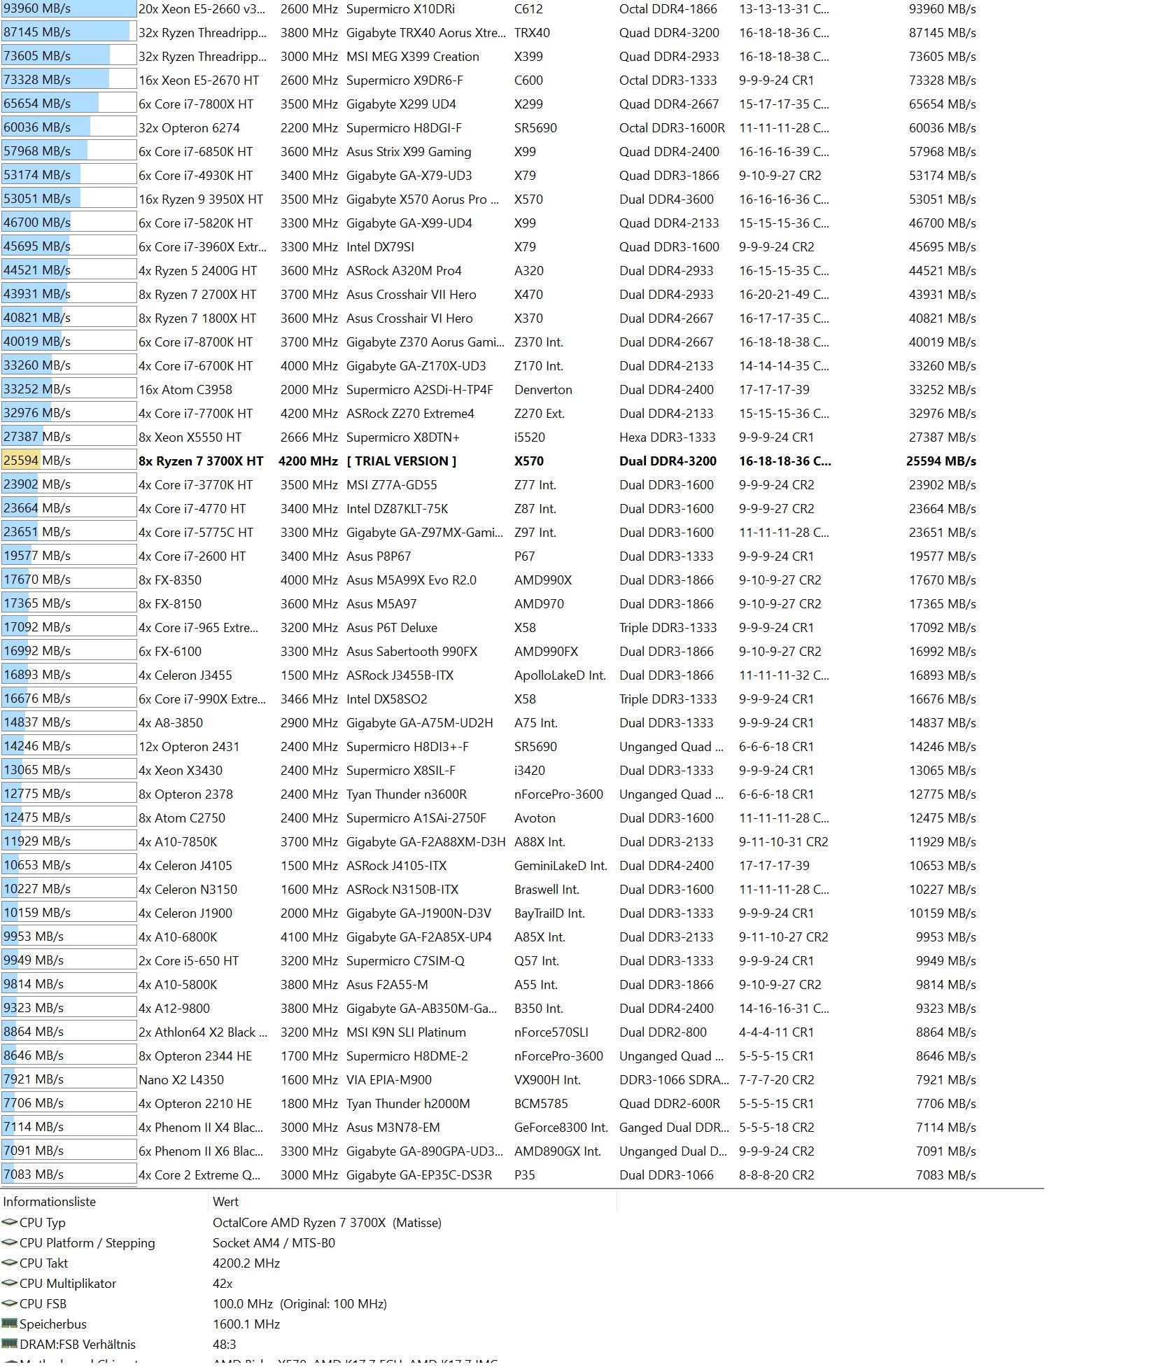Click Gigabyte TRX40 Aorus Xtreme motherboard cell
Image resolution: width=1168 pixels, height=1367 pixels.
click(x=425, y=32)
